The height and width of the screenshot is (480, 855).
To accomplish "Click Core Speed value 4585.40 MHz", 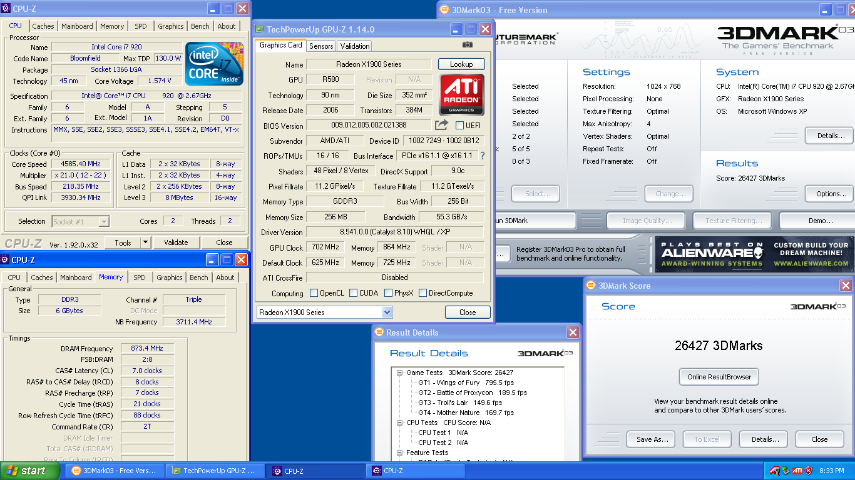I will coord(81,164).
